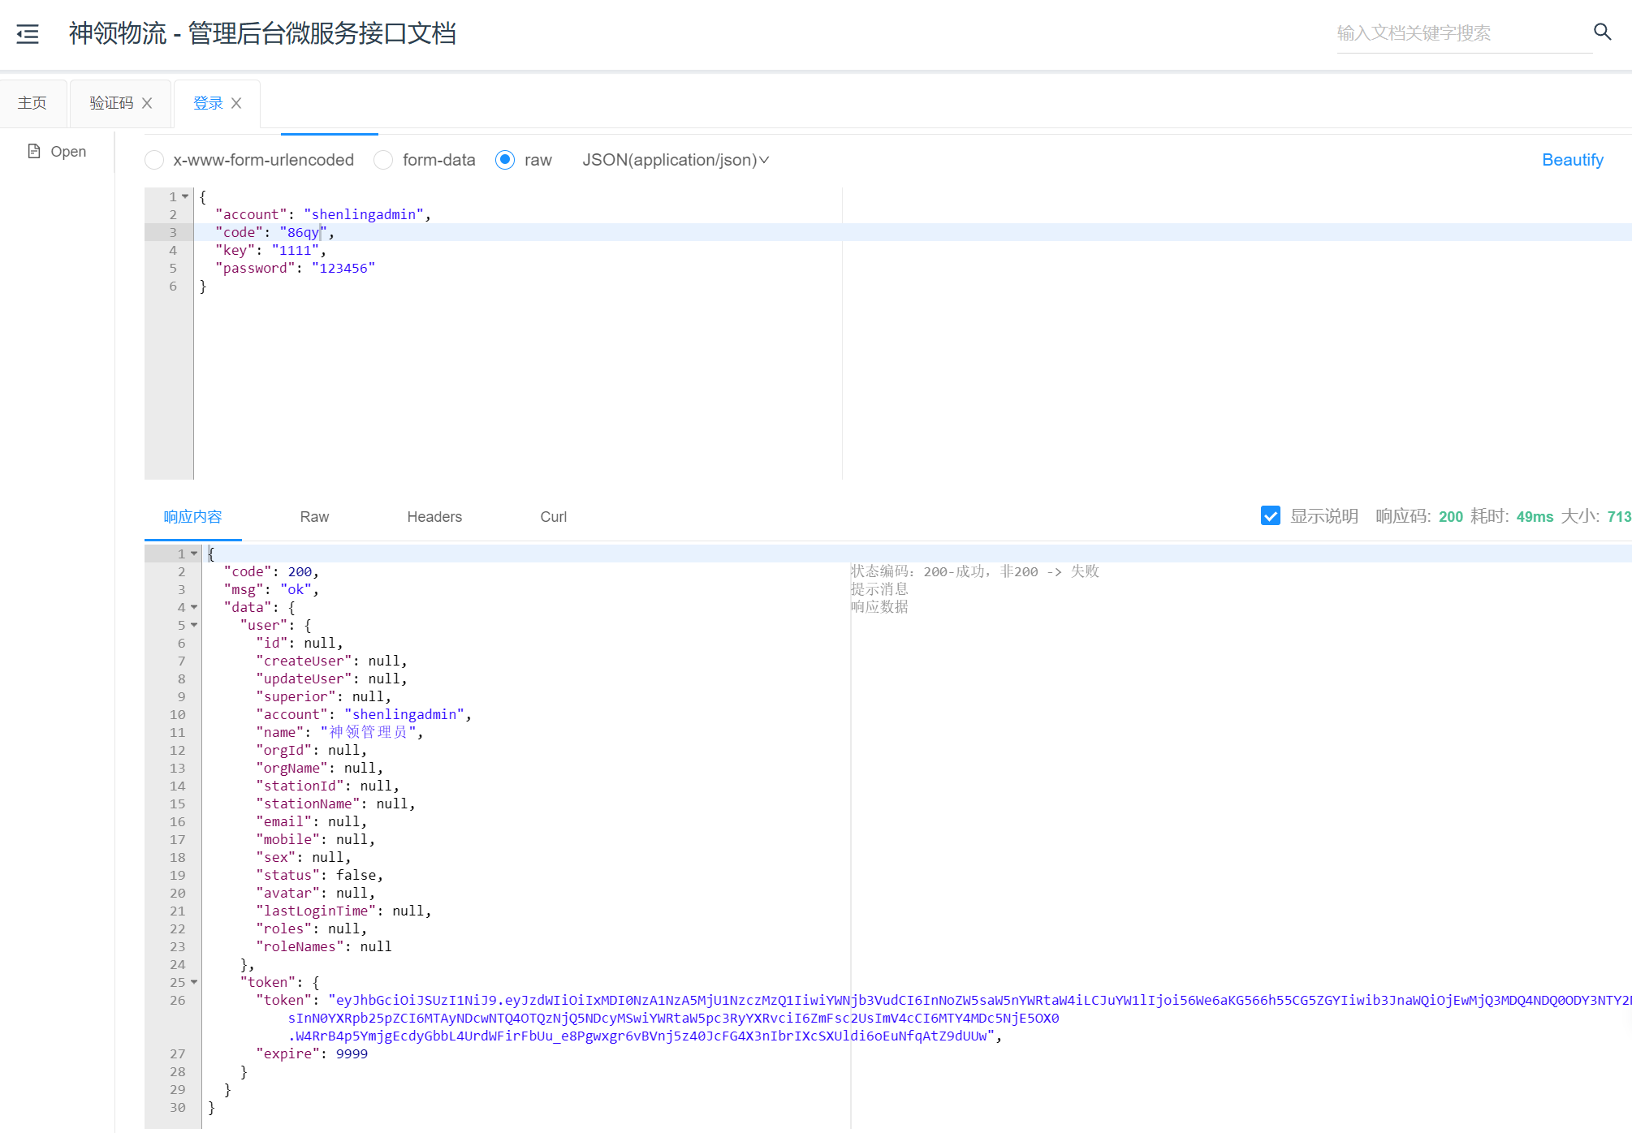1632x1133 pixels.
Task: Switch to 登录 tab
Action: pos(208,103)
